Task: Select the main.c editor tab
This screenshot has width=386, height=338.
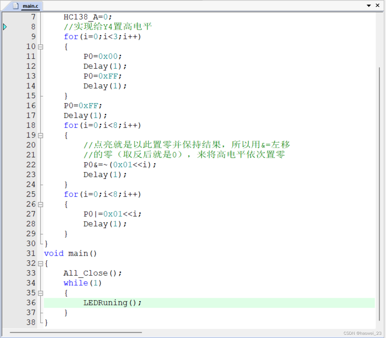Action: click(27, 6)
